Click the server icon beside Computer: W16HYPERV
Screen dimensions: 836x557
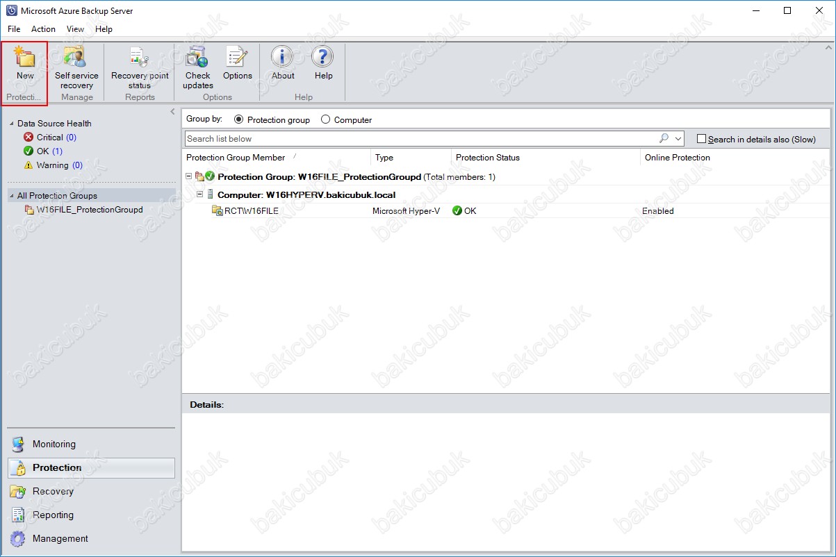211,194
